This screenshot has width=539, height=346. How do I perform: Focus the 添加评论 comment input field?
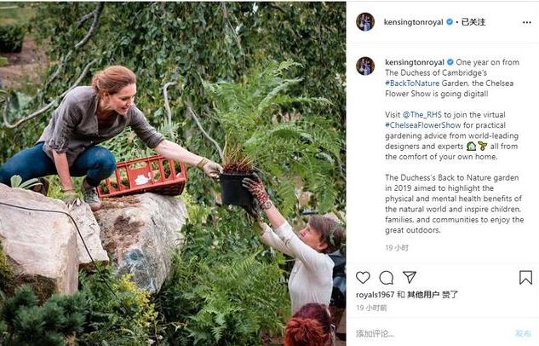click(x=426, y=333)
